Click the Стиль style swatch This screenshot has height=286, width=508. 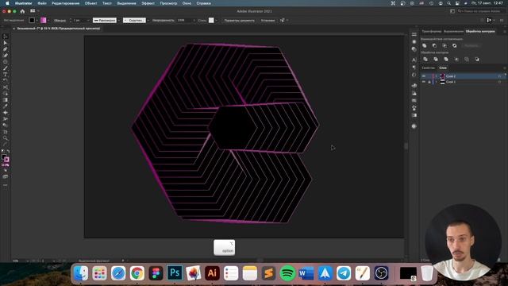(x=211, y=21)
